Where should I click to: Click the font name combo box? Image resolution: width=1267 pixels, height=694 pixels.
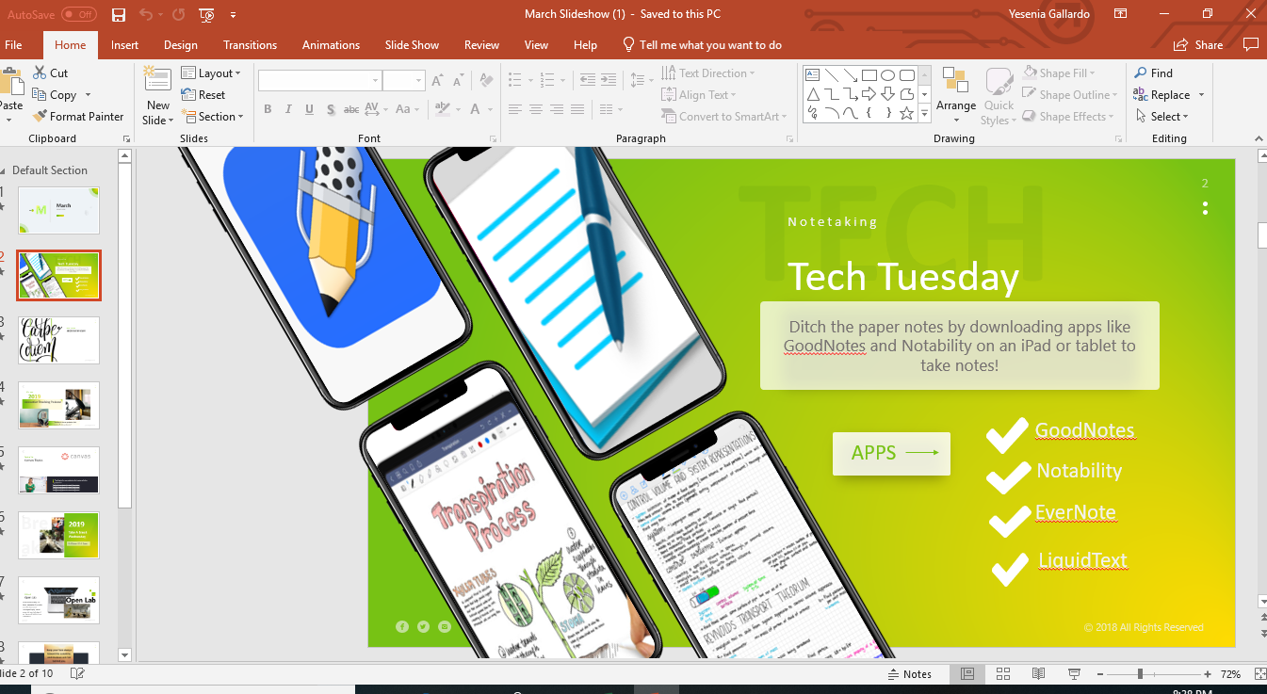[319, 81]
